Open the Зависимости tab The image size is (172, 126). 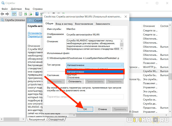click(103, 24)
